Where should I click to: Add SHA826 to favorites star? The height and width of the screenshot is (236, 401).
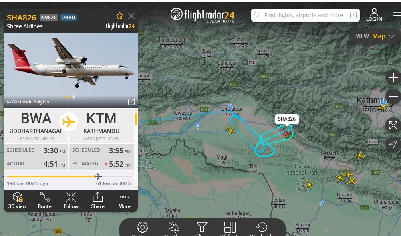point(120,16)
